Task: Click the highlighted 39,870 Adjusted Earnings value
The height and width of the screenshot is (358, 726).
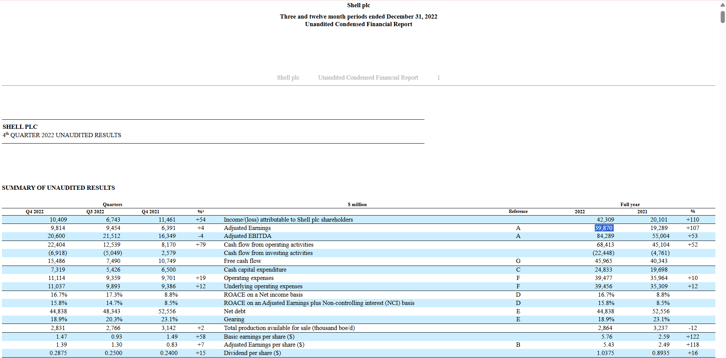Action: pos(603,228)
